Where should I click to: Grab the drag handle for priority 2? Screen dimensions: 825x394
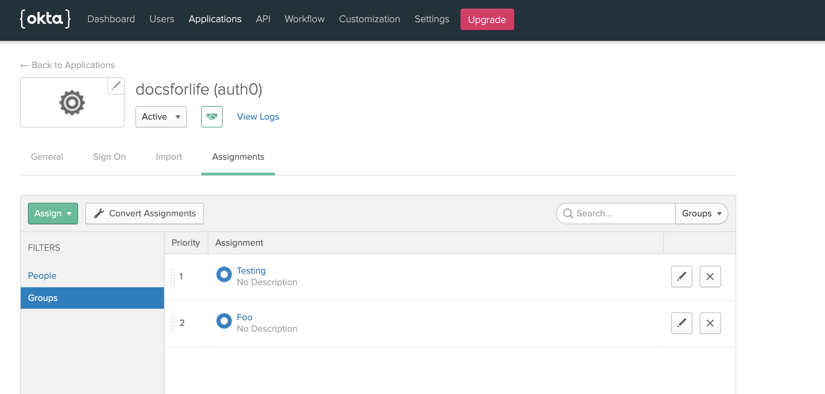tap(173, 323)
